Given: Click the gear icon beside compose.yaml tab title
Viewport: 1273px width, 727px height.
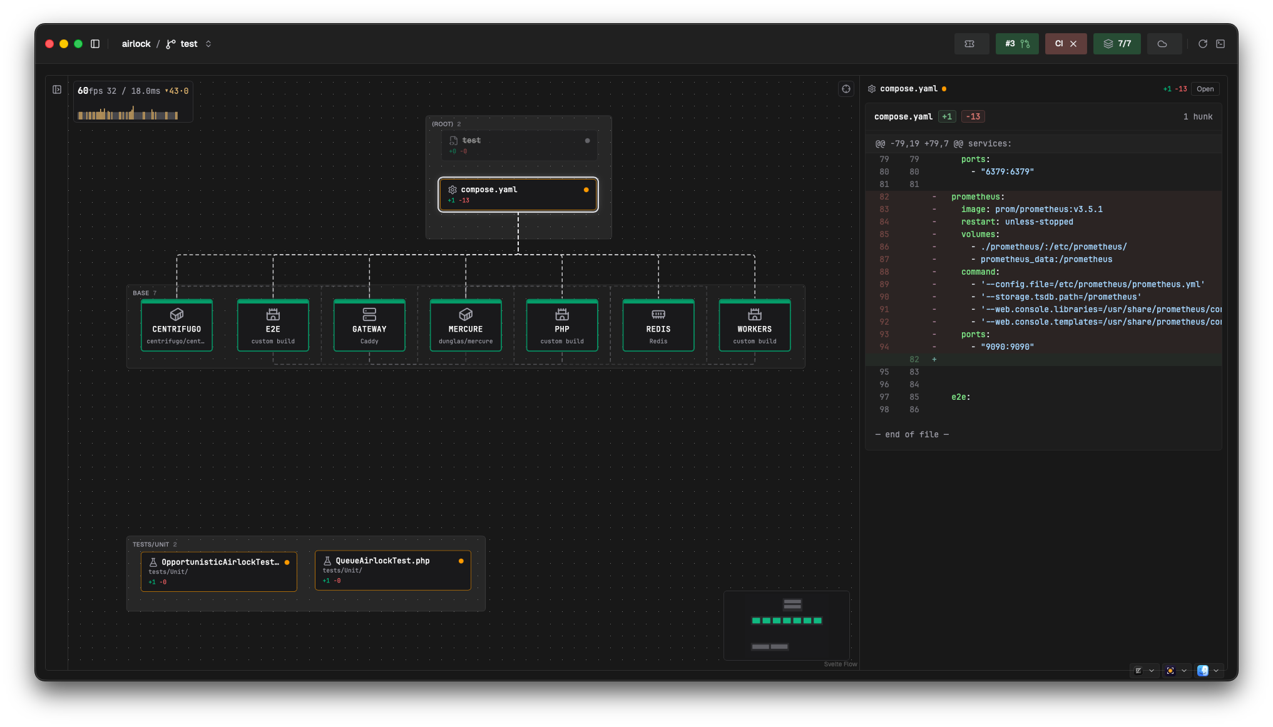Looking at the screenshot, I should tap(872, 89).
